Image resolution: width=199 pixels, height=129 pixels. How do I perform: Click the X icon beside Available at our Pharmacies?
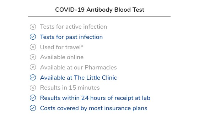33,67
